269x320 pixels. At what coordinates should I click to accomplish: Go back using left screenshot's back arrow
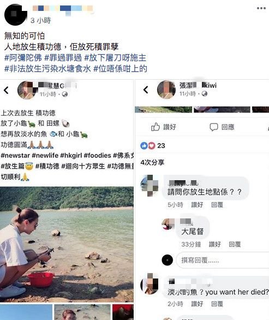click(6, 90)
